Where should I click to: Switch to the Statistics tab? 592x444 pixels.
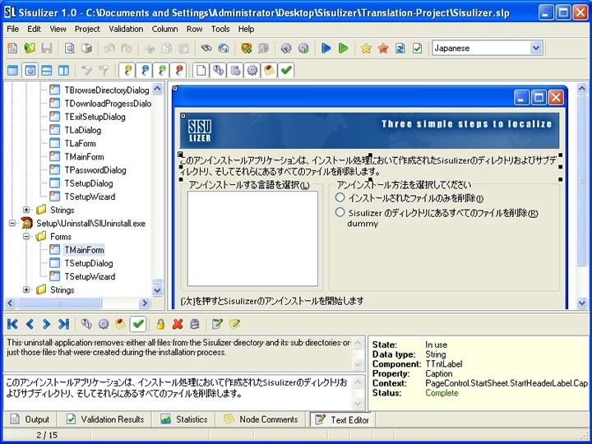coord(184,419)
